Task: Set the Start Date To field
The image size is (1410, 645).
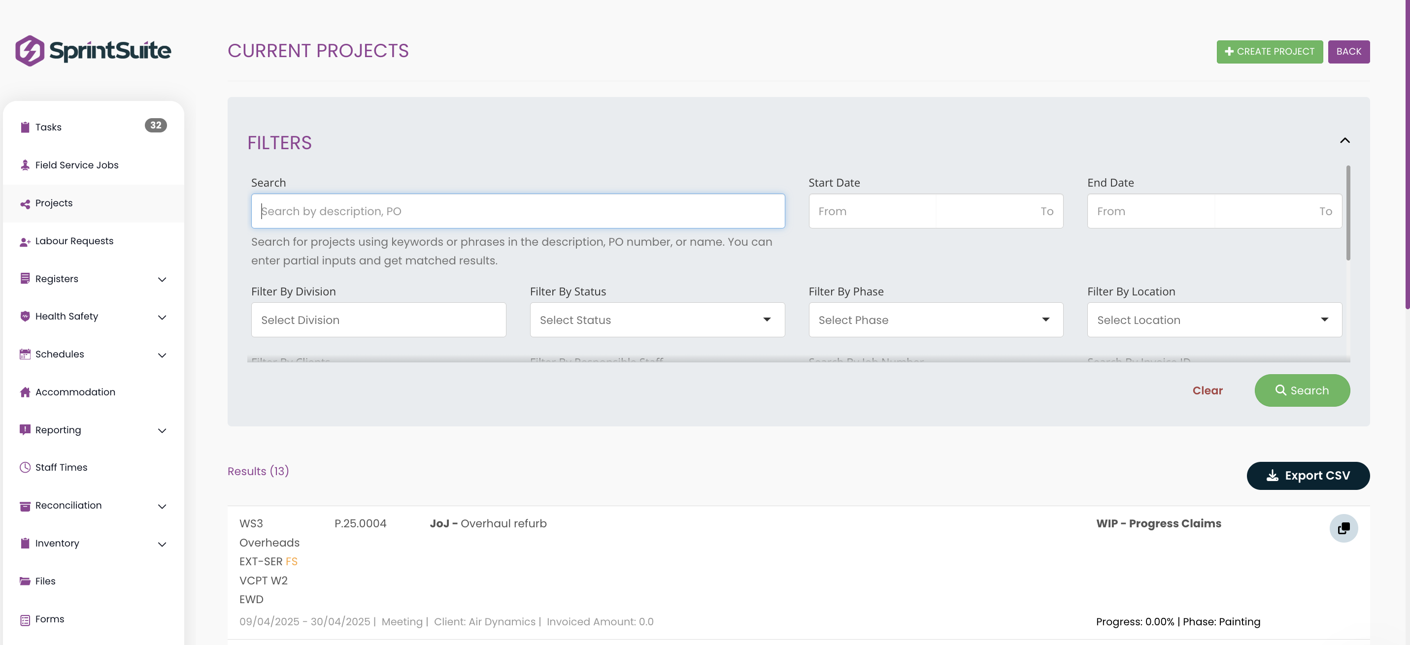Action: 1000,211
